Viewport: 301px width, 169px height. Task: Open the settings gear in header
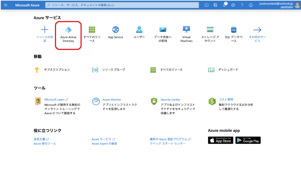point(233,5)
